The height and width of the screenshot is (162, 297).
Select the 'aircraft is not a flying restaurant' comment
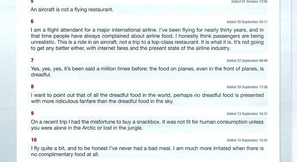click(72, 10)
